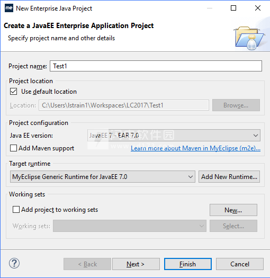Click the New working set button
Viewport: 270px width, 278px height.
(233, 210)
